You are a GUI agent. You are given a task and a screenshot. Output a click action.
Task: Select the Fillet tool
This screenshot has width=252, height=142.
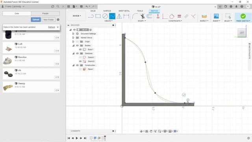(135, 16)
